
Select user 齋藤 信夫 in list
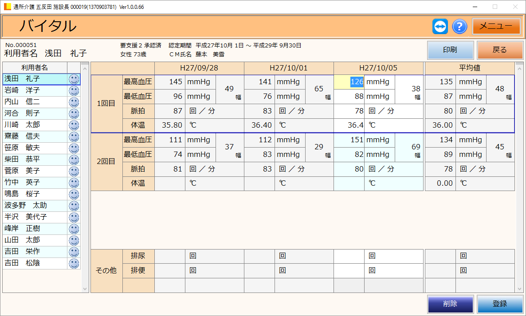35,137
